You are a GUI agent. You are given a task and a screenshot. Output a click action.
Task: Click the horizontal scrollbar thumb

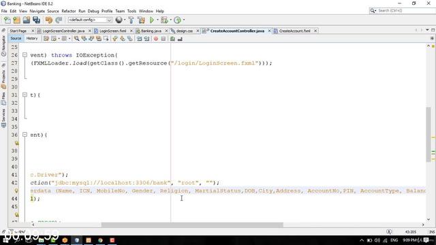192,225
